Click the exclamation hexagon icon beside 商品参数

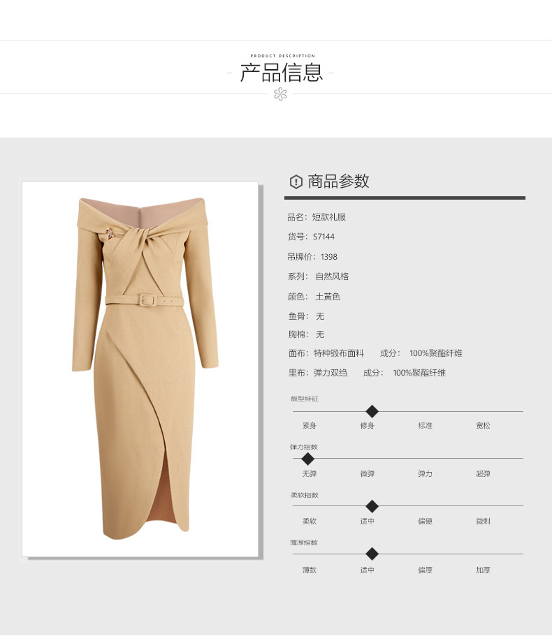pos(296,182)
